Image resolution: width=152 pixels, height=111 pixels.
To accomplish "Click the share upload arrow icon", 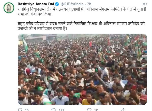I will tap(123, 110).
